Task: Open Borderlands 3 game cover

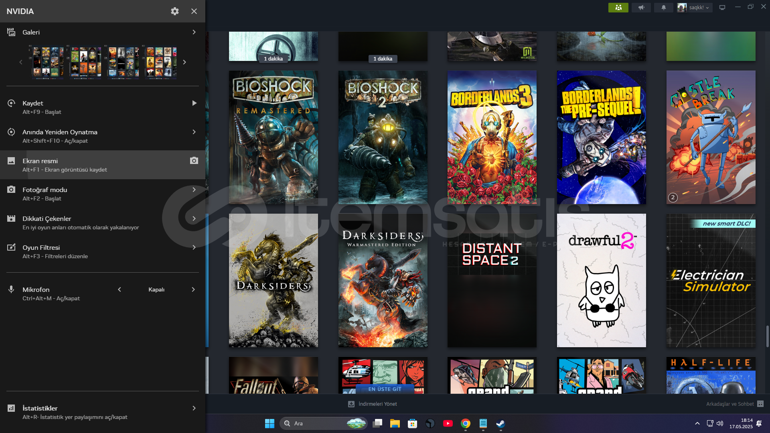Action: tap(492, 138)
